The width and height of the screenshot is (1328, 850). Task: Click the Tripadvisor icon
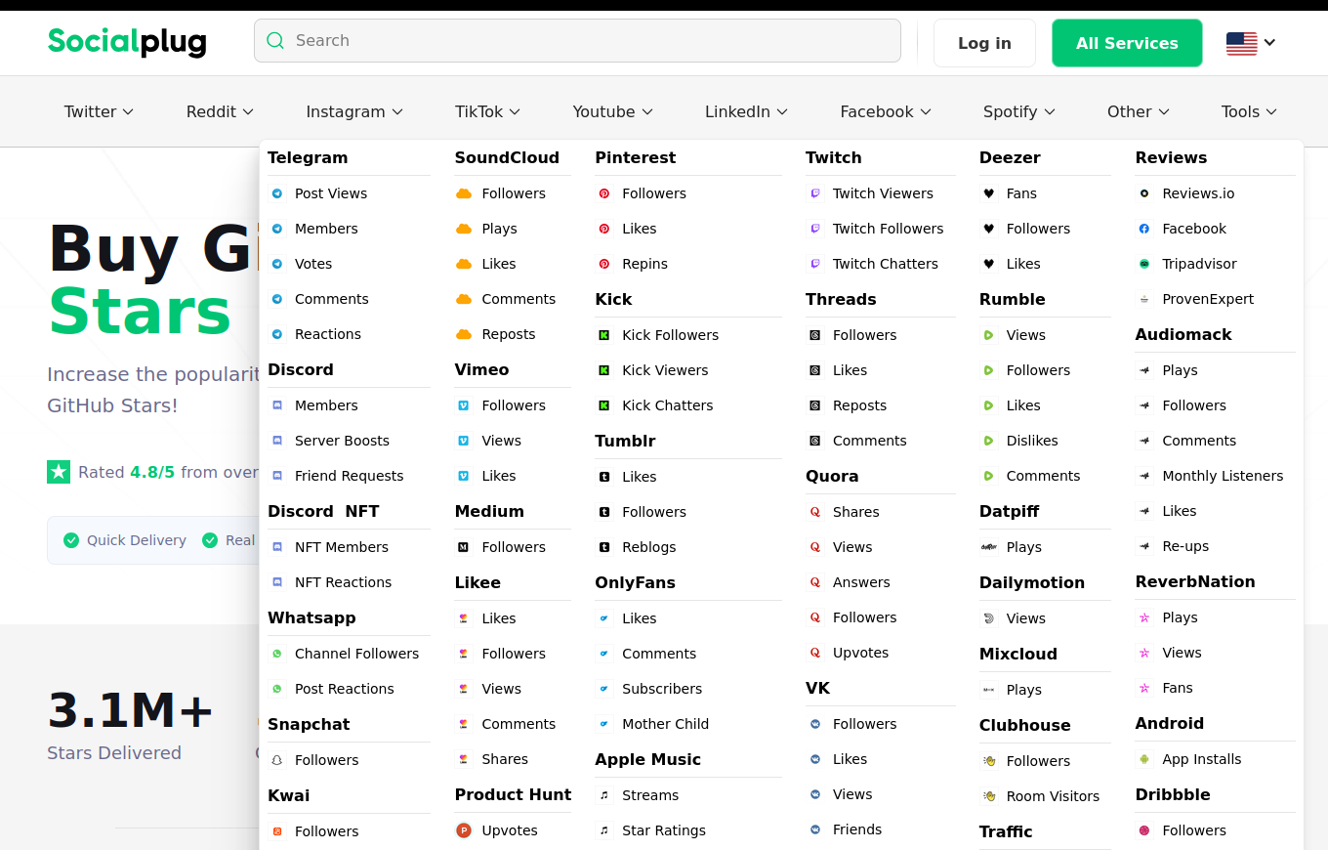(x=1144, y=264)
